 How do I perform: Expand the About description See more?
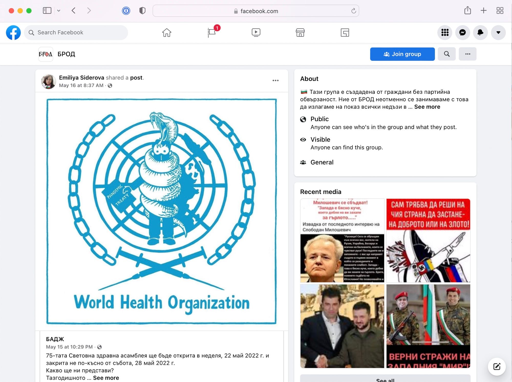[x=427, y=107]
